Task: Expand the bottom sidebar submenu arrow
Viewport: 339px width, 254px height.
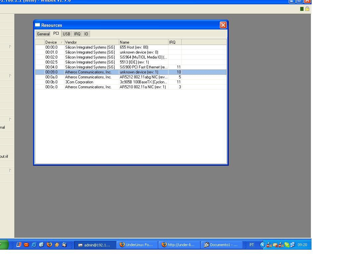Action: coord(10,170)
